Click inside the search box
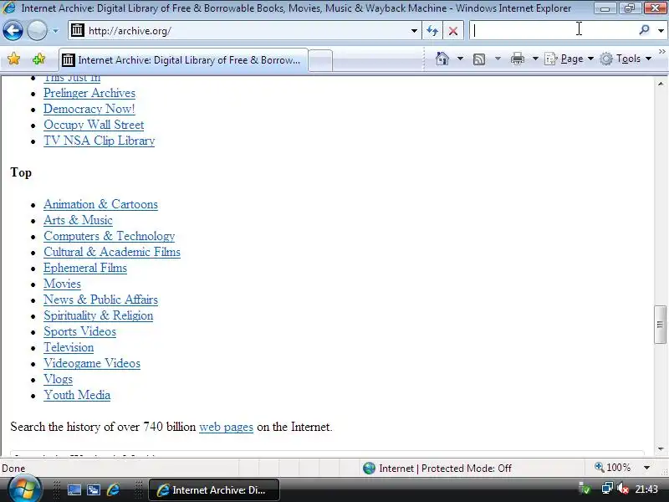 (x=553, y=30)
